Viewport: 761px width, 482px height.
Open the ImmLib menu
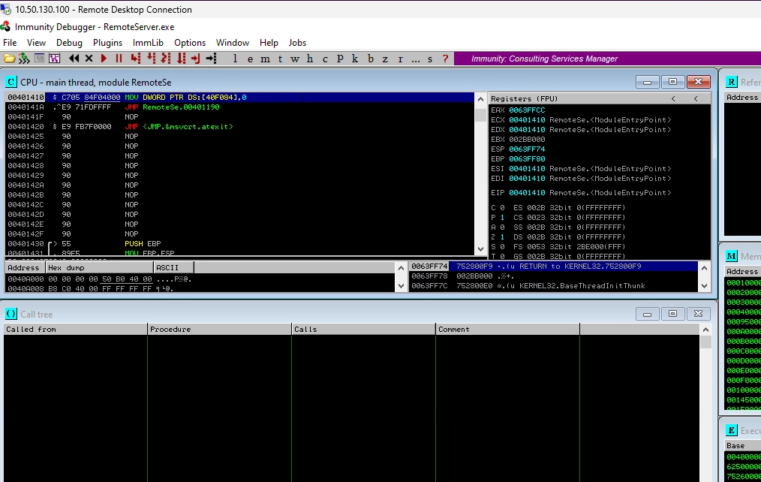(148, 43)
